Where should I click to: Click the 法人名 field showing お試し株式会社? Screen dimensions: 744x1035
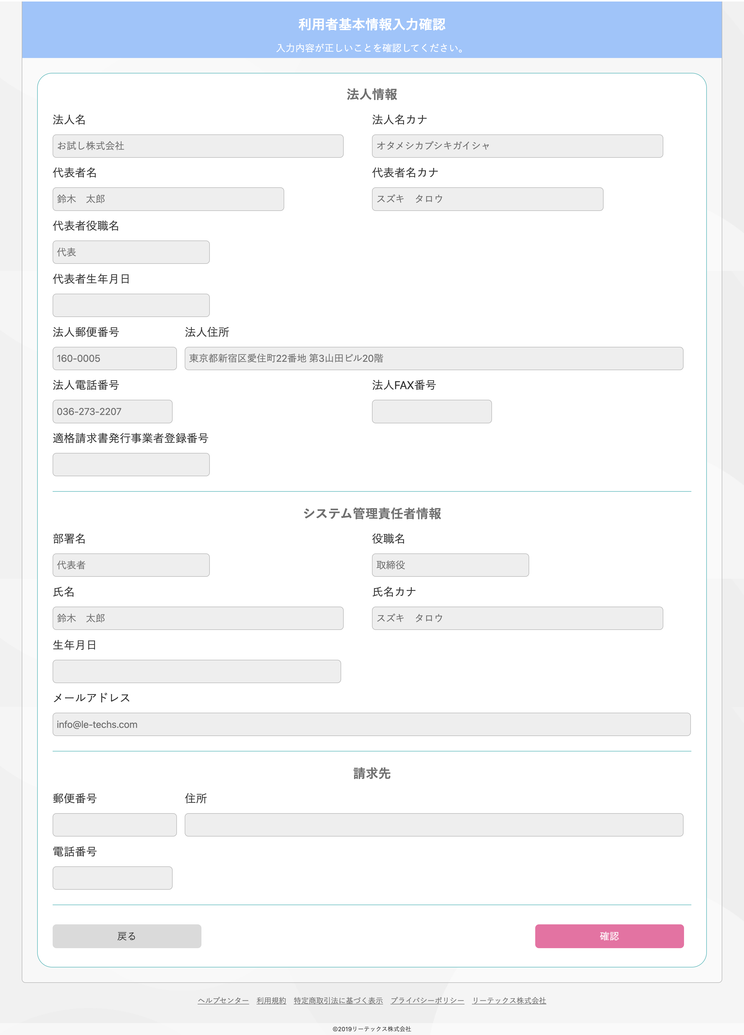click(x=198, y=146)
